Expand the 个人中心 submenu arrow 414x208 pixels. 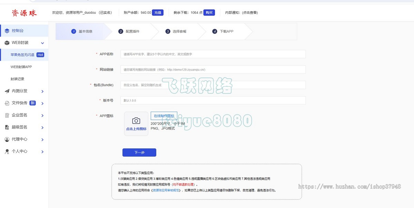[x=42, y=152]
